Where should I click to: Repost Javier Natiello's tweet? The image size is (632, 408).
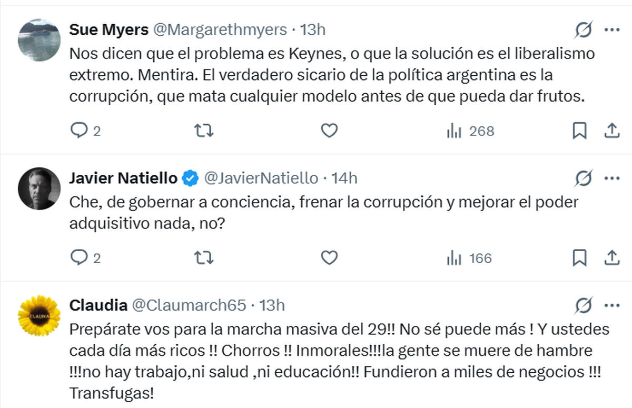[204, 258]
